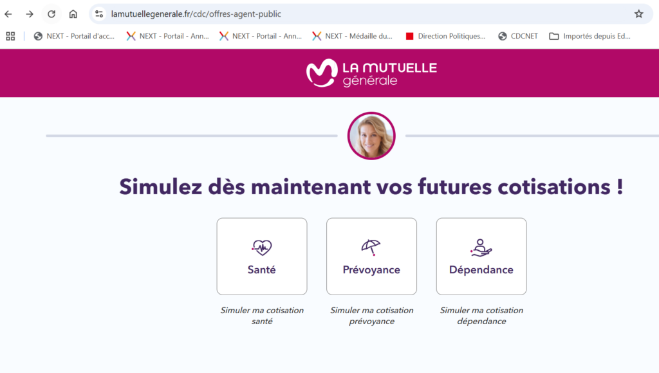Screen dimensions: 659x373
Task: Expand the Importés depuis Ed... bookmarks folder
Action: [589, 36]
